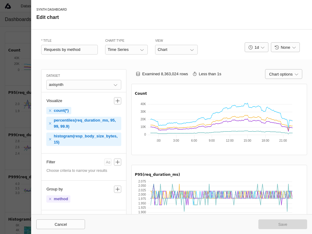Open the Chart Type dropdown
This screenshot has width=312, height=234.
point(126,50)
